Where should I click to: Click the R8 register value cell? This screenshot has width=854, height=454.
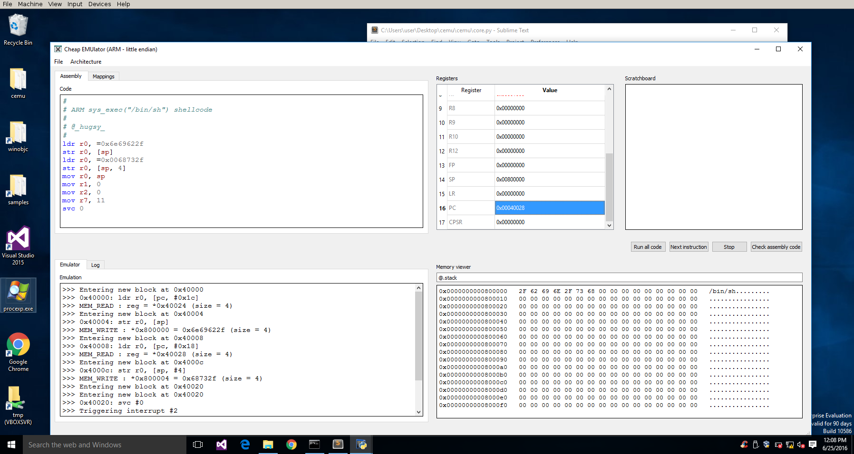(x=550, y=108)
